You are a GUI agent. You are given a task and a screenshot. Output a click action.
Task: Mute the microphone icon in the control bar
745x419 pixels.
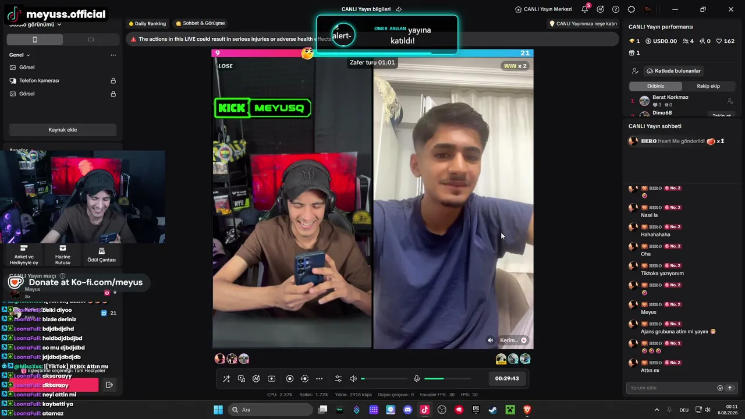click(x=417, y=379)
